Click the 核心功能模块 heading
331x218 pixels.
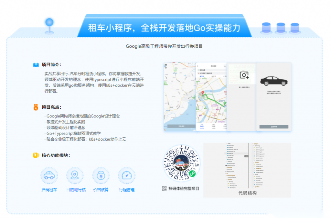point(56,155)
